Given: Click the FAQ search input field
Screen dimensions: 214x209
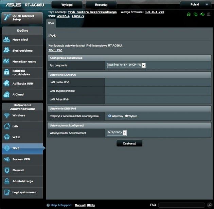Looking at the screenshot, I should [182, 205].
